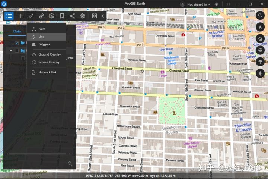Click the info circle icon in title bar

(x=216, y=4)
